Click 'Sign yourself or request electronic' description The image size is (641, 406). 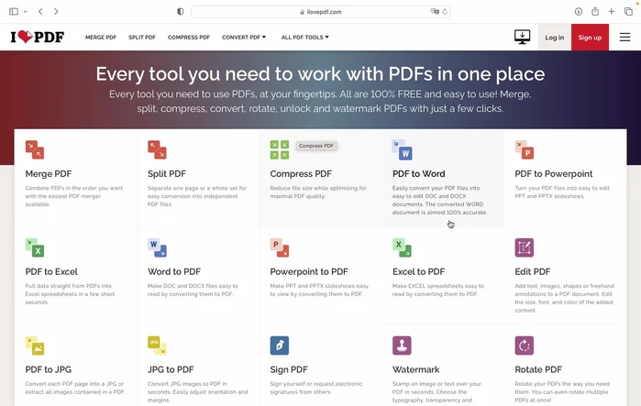pyautogui.click(x=316, y=388)
